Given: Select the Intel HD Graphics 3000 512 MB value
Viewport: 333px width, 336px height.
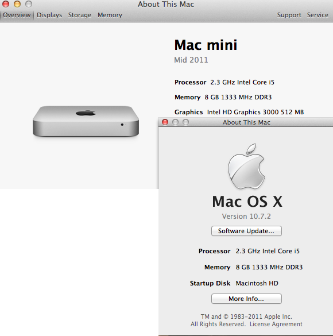Looking at the screenshot, I should 255,112.
